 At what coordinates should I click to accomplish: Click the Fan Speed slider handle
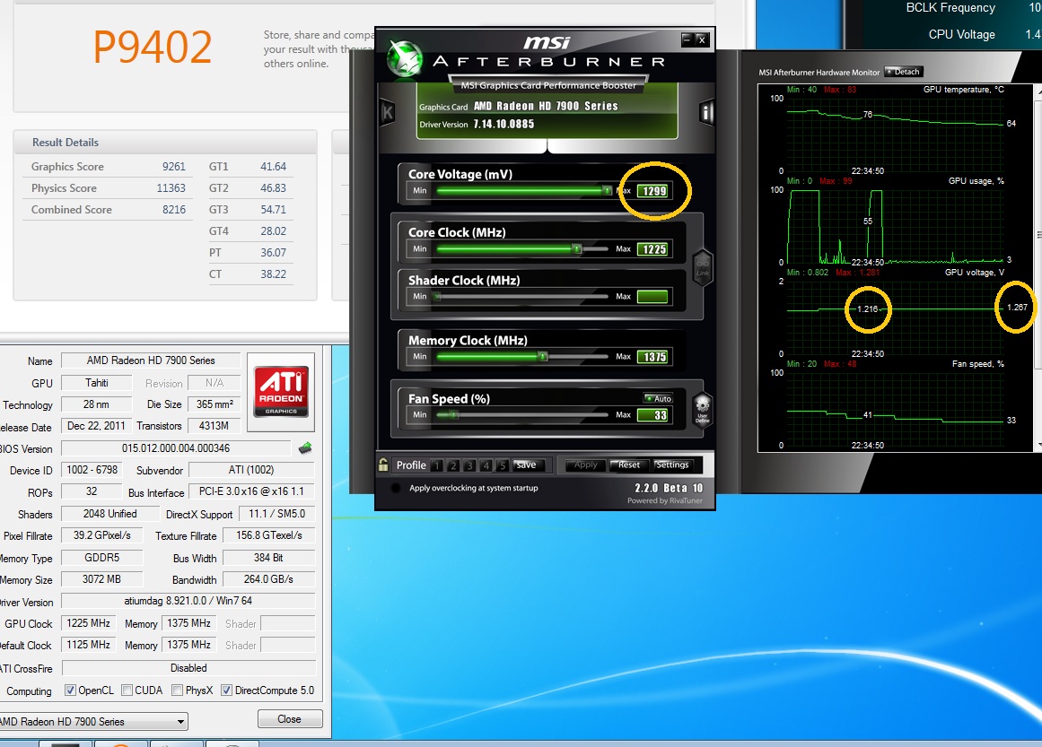(454, 415)
